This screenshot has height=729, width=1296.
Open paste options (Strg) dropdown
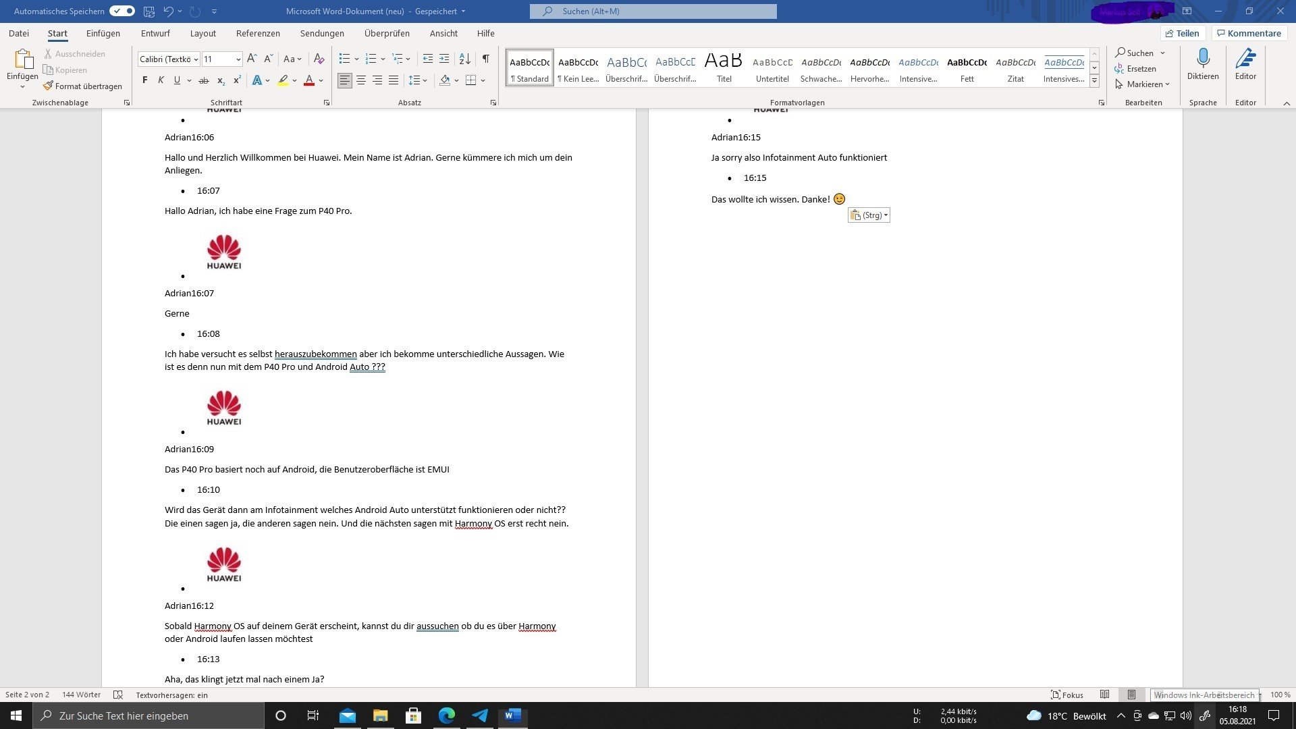click(869, 215)
